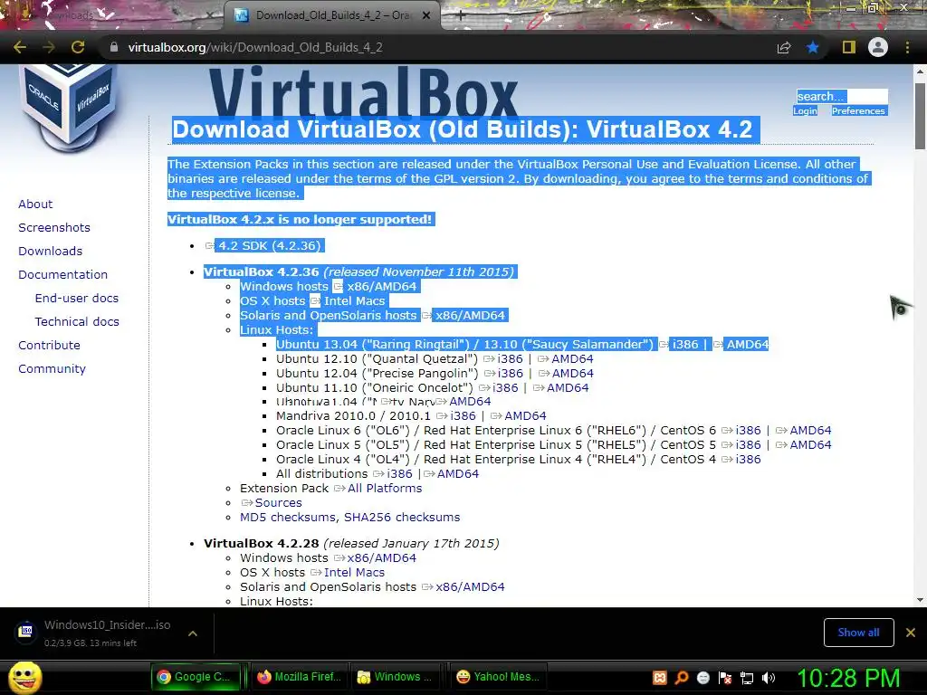Screen dimensions: 927x695
Task: Open Technical docs in the sidebar
Action: (x=77, y=322)
